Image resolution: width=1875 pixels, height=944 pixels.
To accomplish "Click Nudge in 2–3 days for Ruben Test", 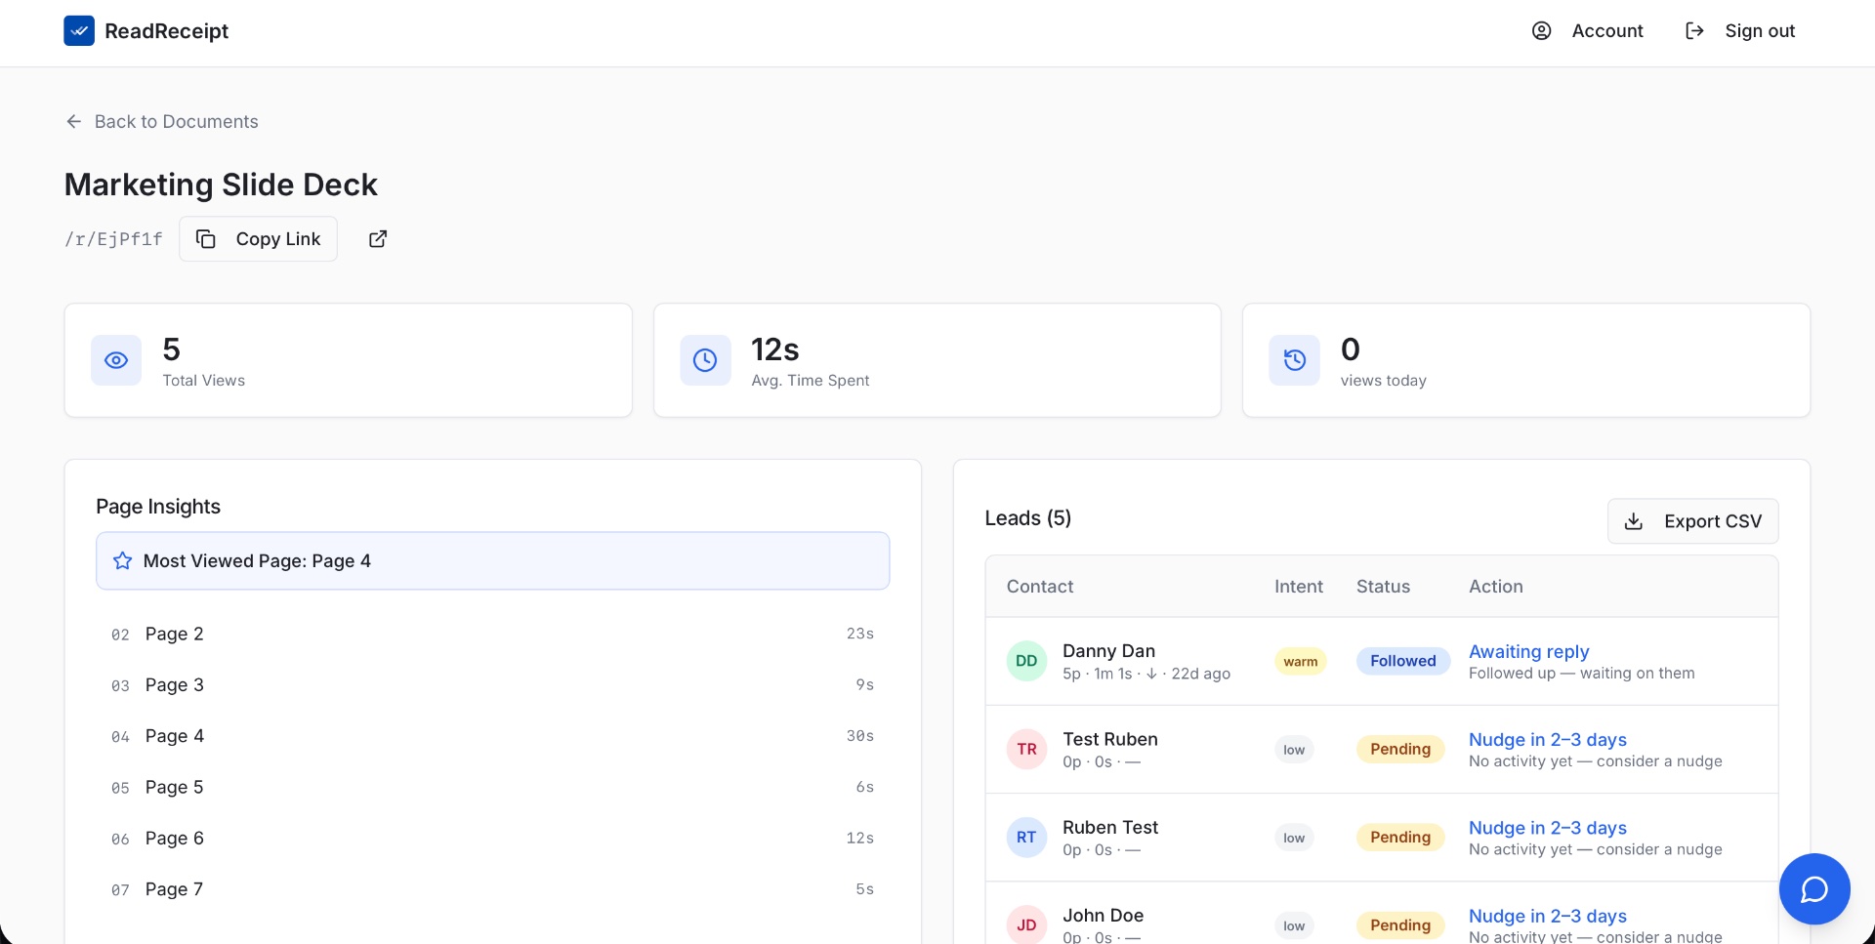I will [1548, 828].
